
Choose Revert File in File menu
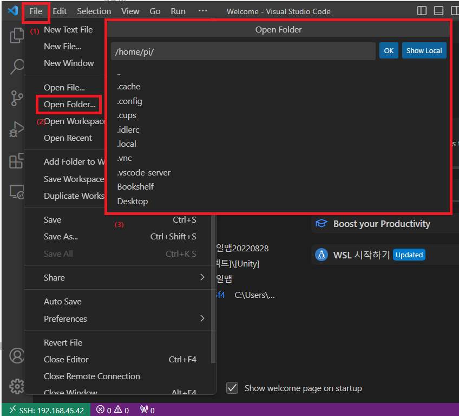[120, 342]
